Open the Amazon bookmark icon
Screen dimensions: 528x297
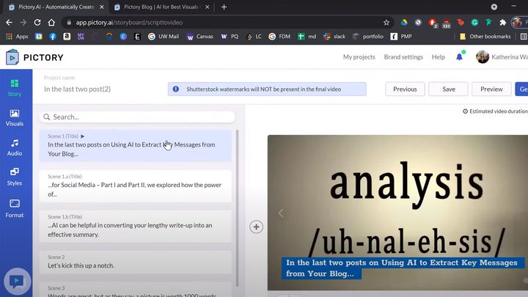(67, 37)
